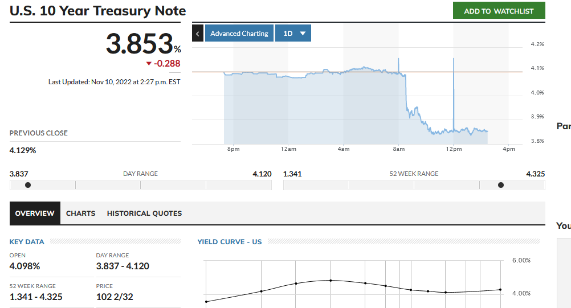Click the 8am label on chart axis
Viewport: 571px width, 308px height.
[399, 149]
